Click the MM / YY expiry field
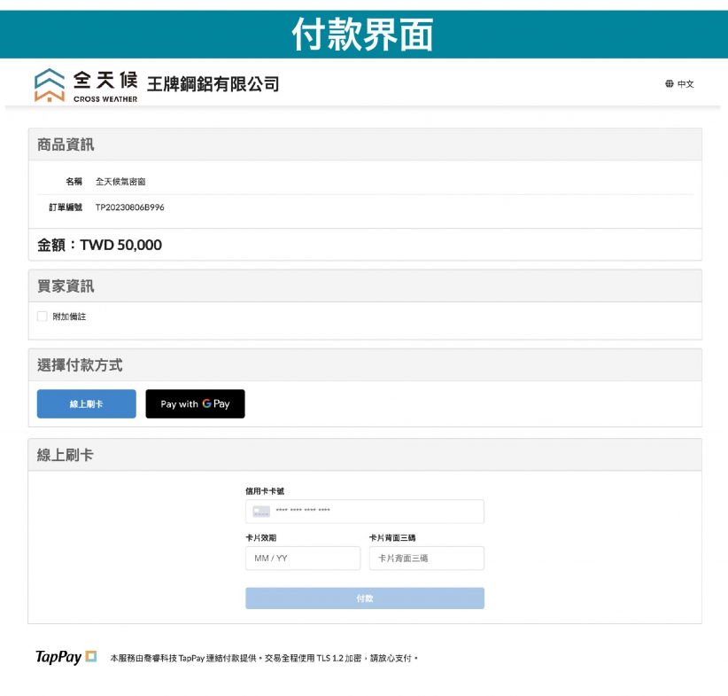Viewport: 728px width, 696px height. (302, 559)
